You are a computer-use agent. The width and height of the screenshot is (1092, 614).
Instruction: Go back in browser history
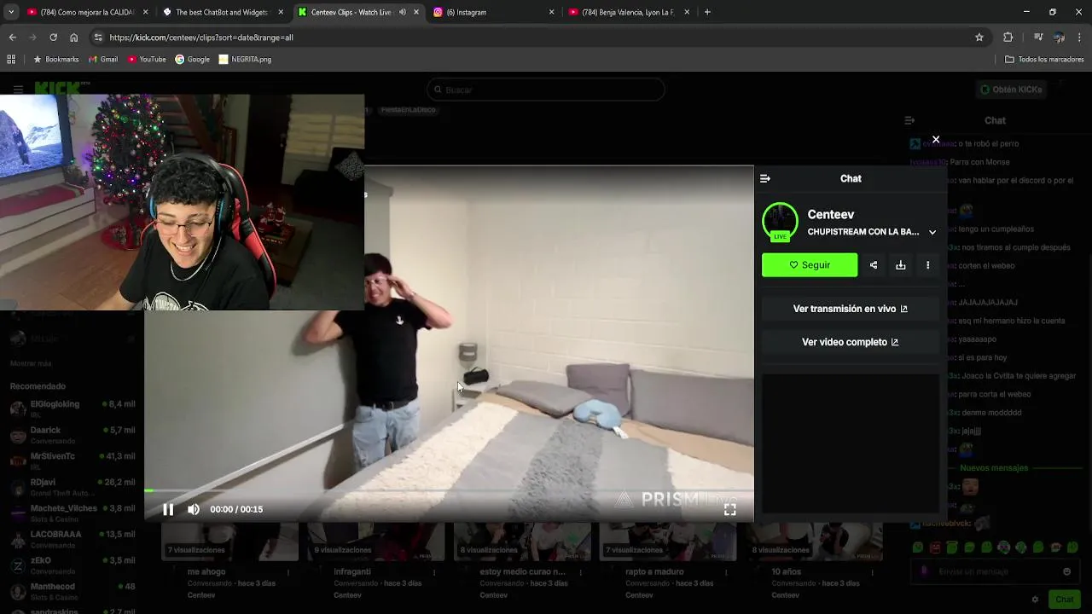pos(12,38)
